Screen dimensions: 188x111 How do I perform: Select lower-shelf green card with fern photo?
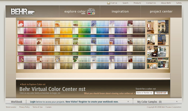pyautogui.click(x=75, y=59)
